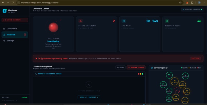Click the 46 resolved today value
The width and height of the screenshot is (207, 105).
[199, 21]
